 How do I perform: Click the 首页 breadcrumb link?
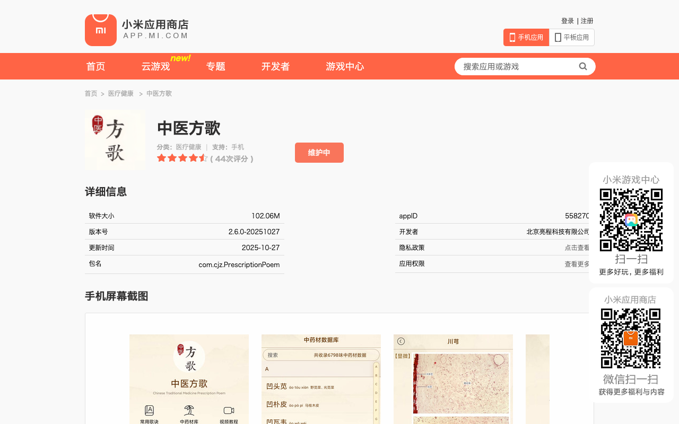(91, 93)
